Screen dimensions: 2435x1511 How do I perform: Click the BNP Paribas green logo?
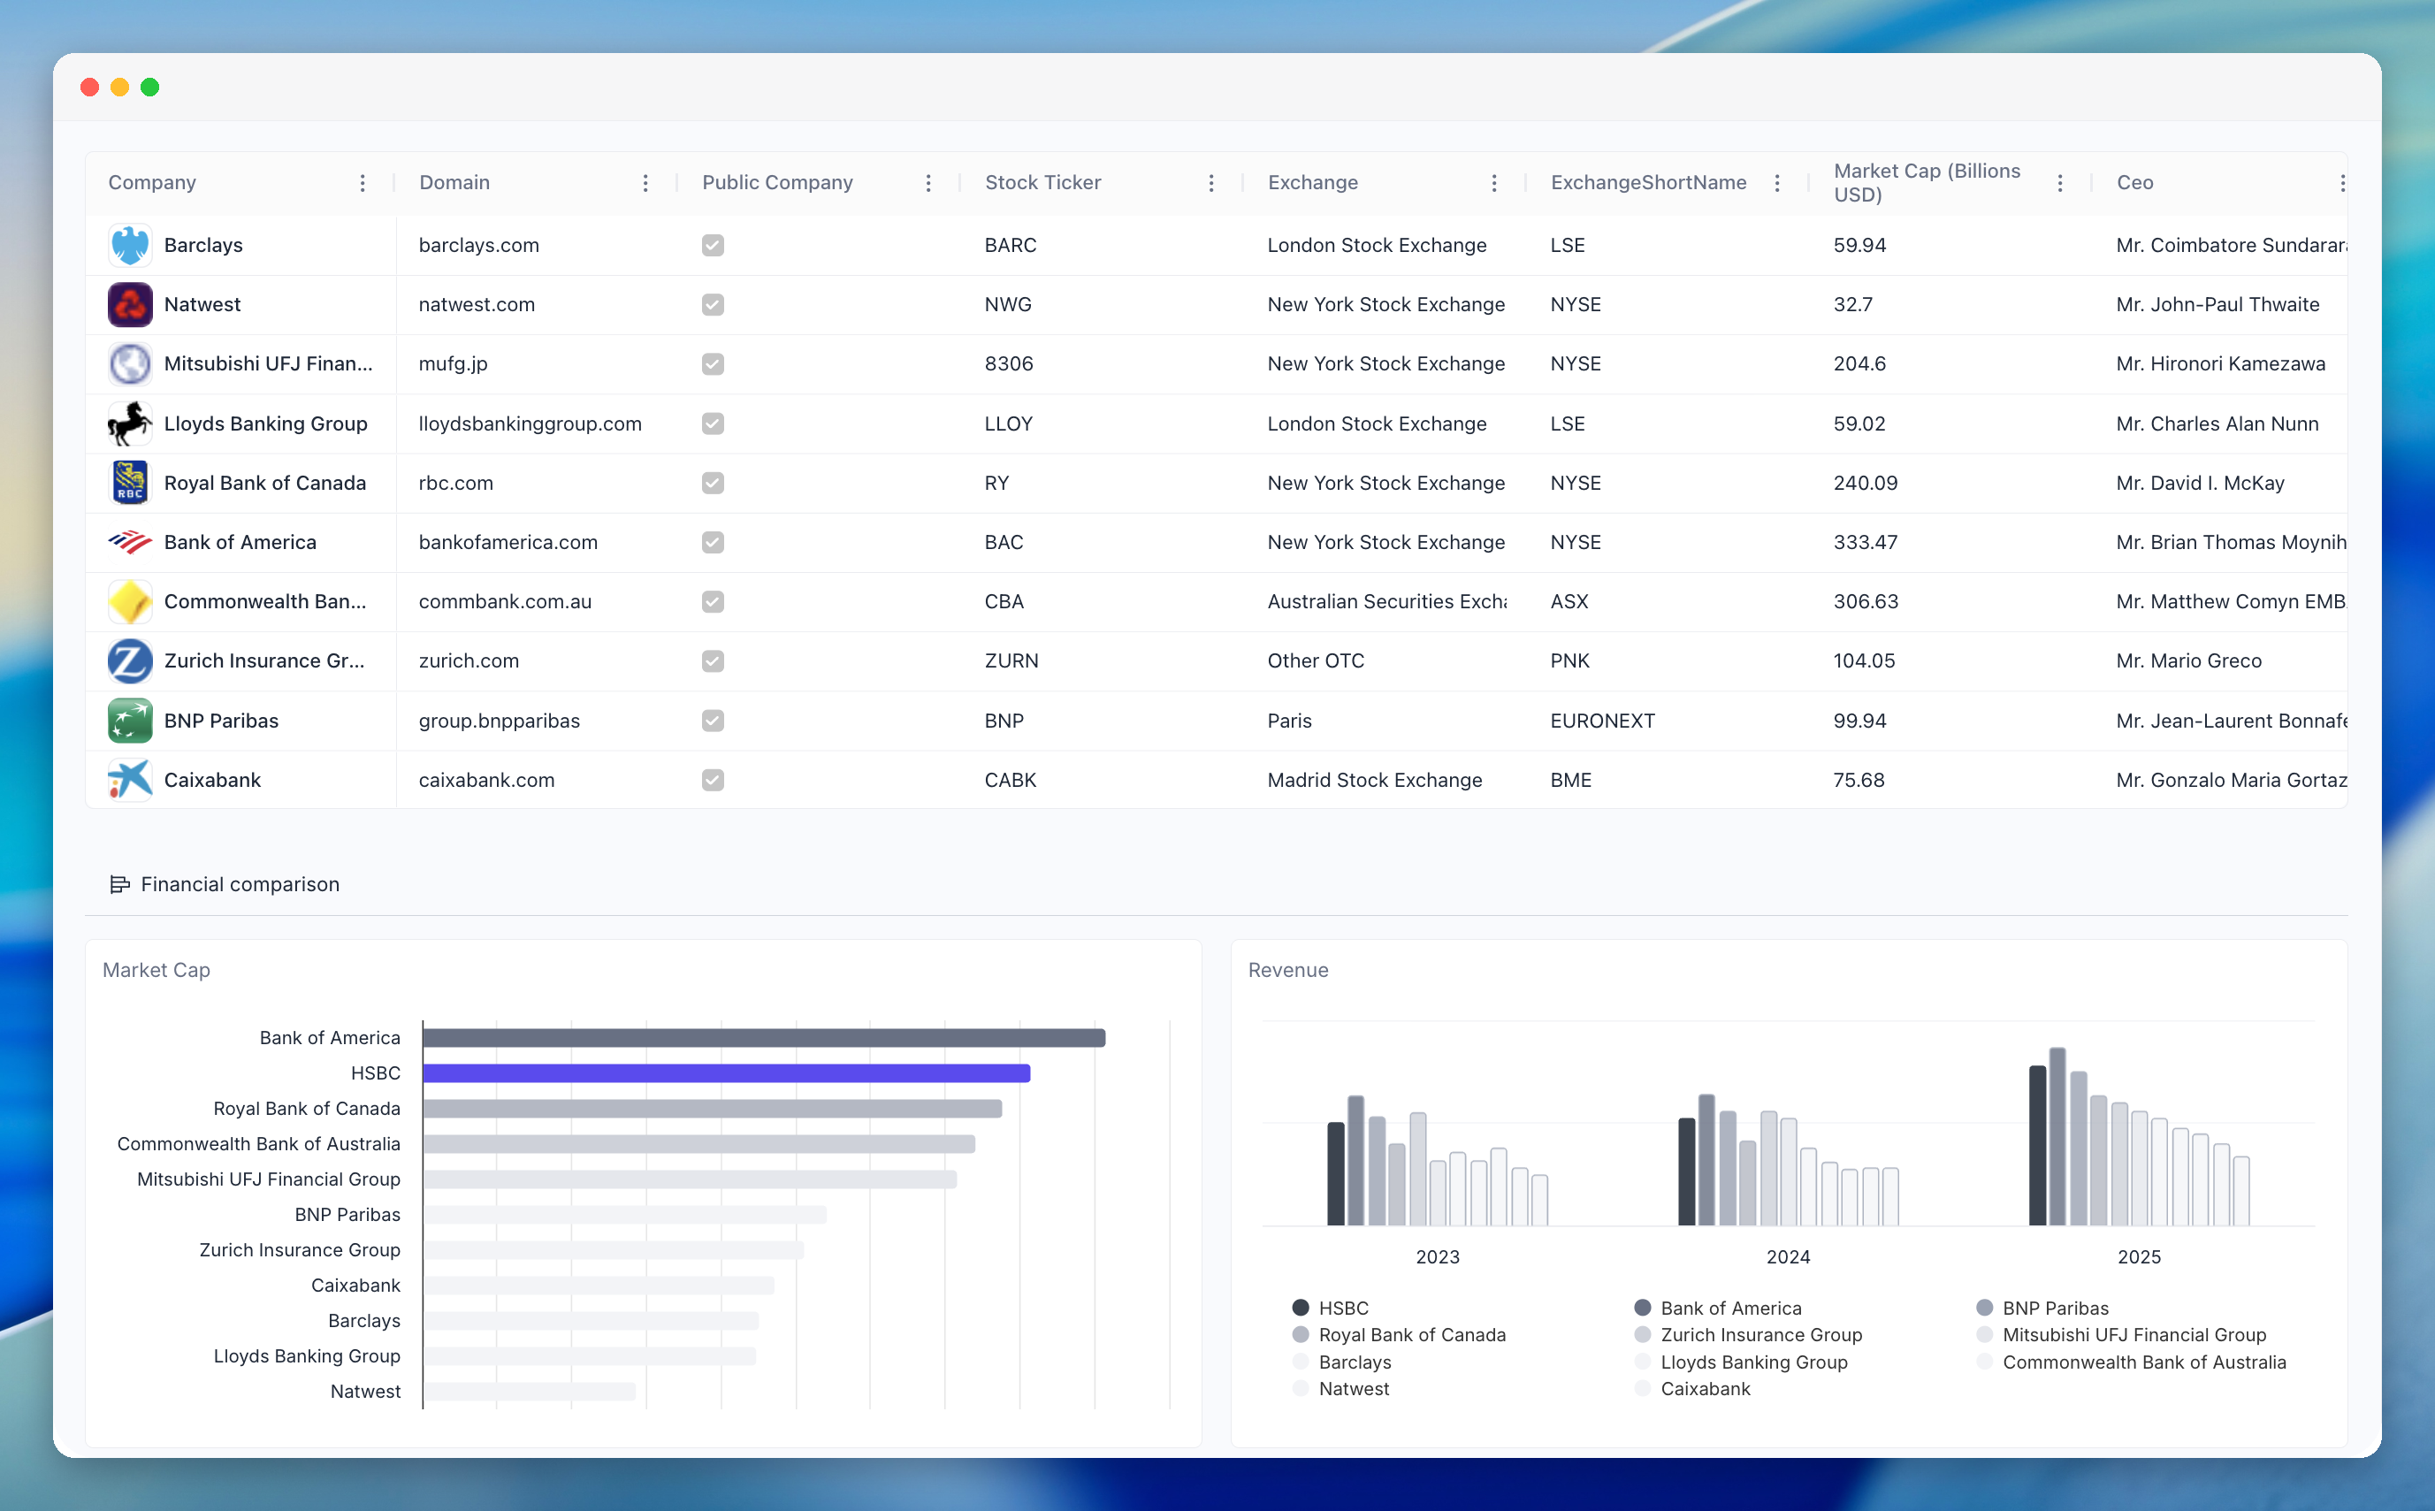pos(130,721)
